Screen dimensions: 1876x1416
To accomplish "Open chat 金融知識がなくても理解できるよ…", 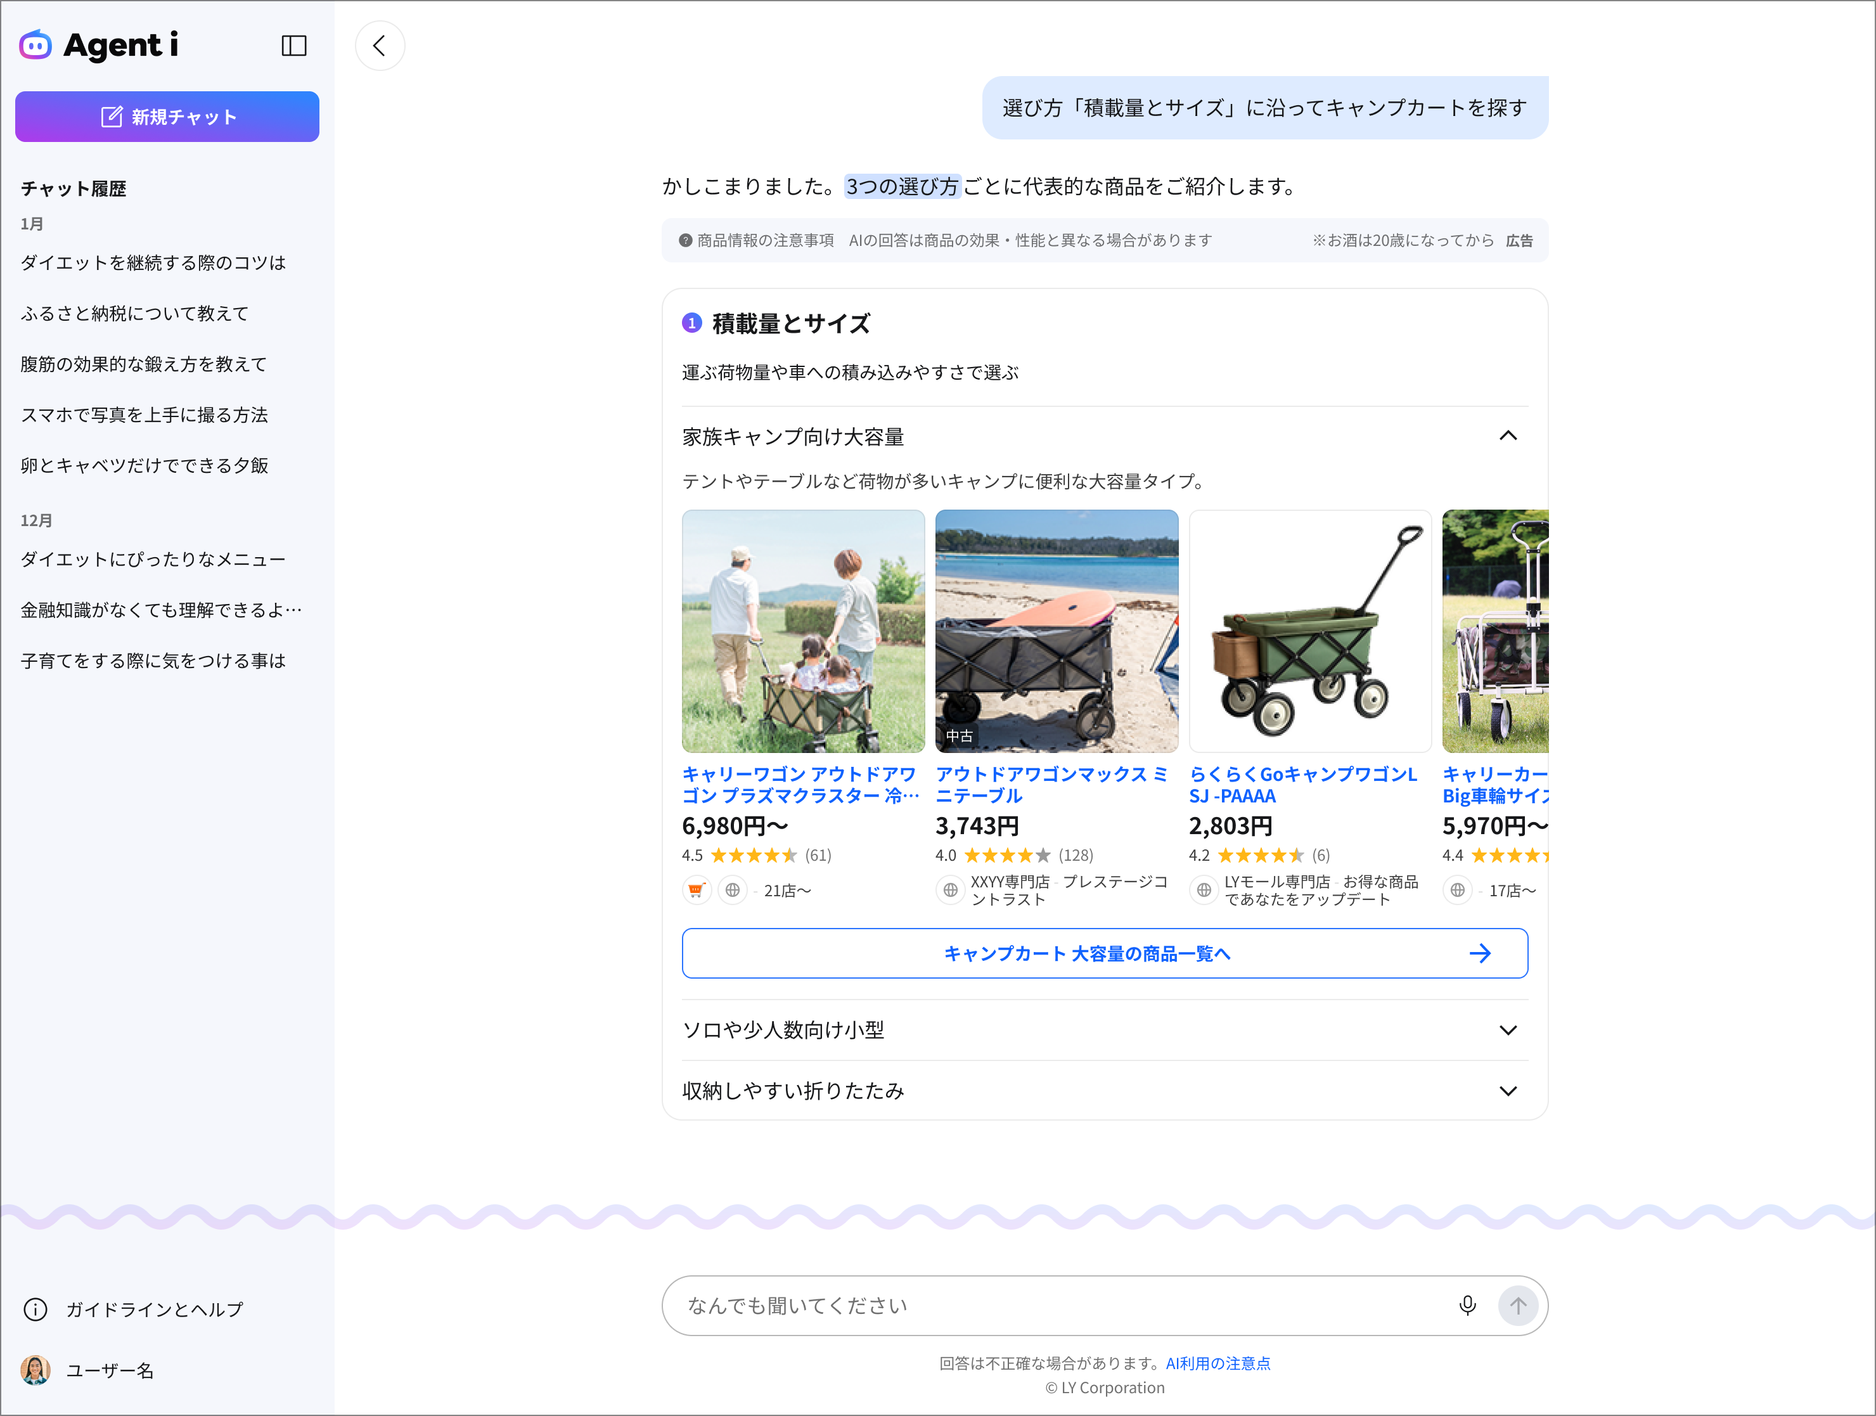I will tap(161, 610).
